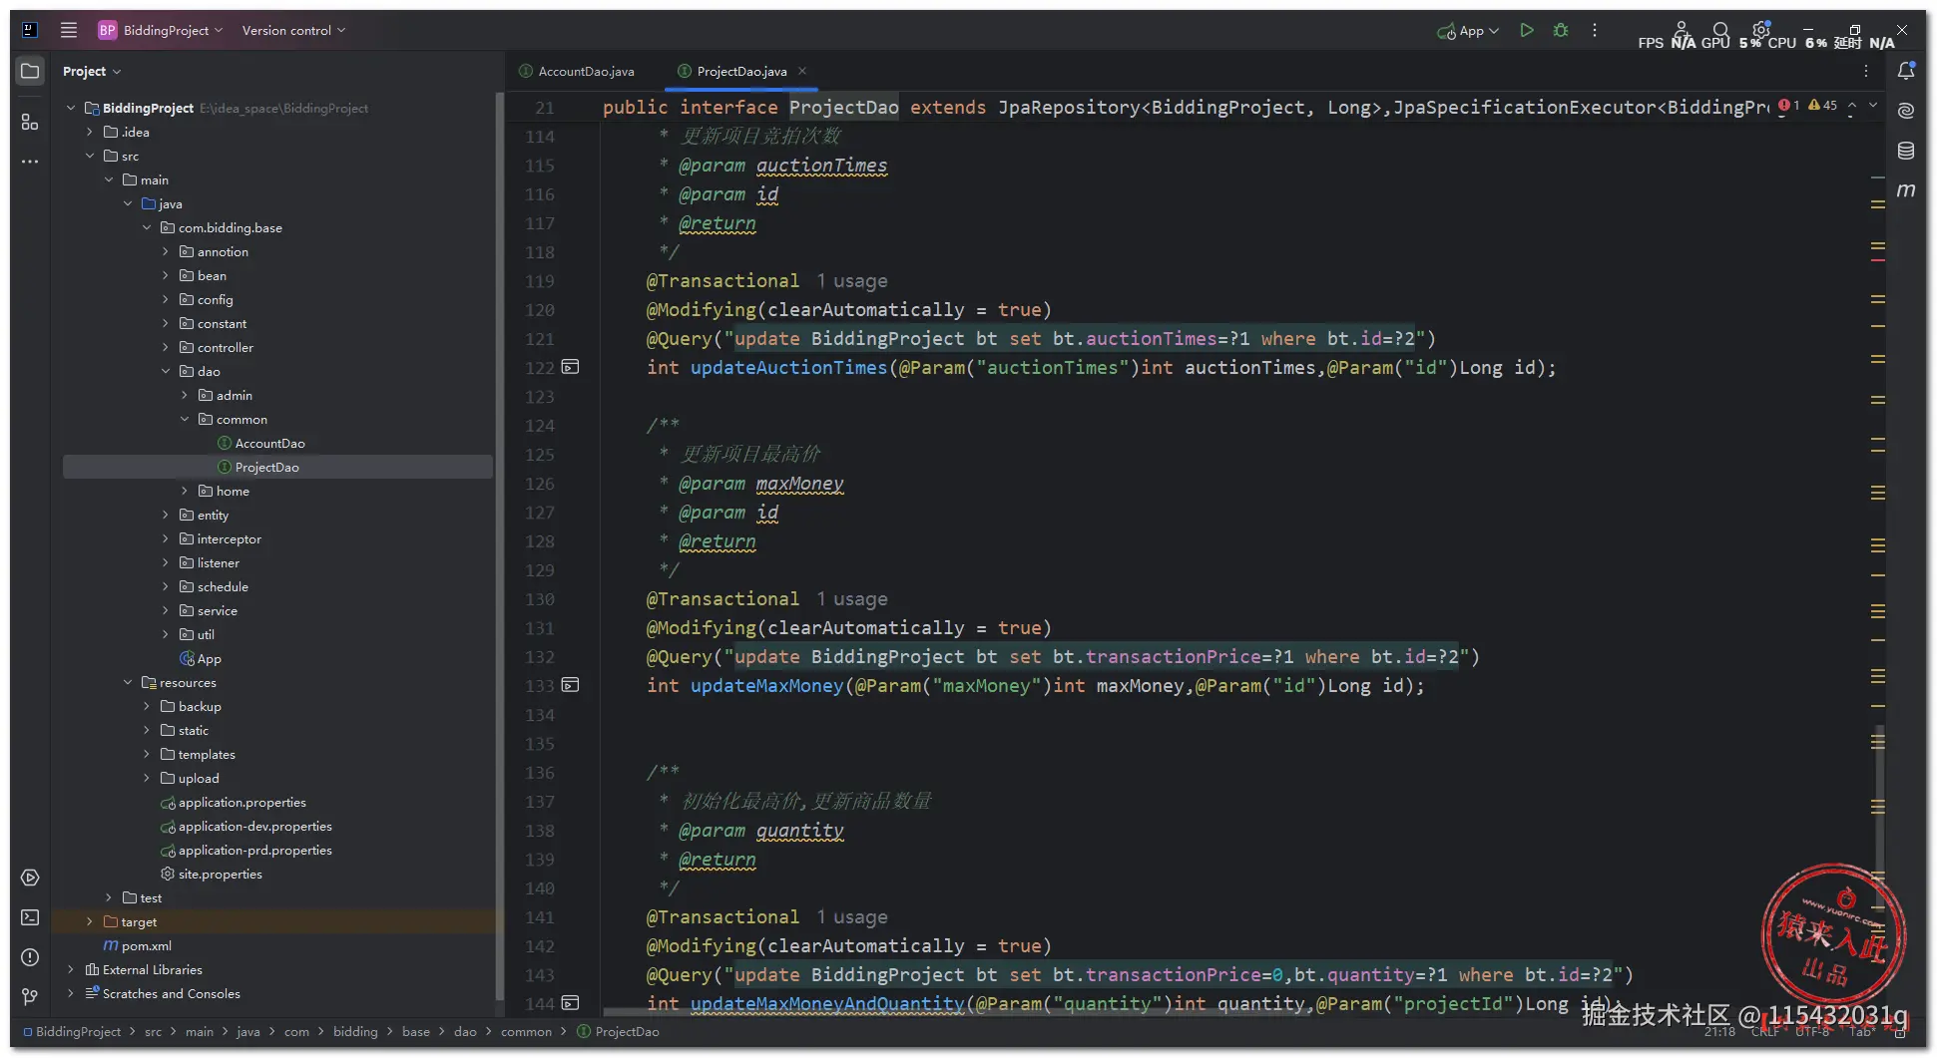Open the App run configuration dropdown
Image resolution: width=1937 pixels, height=1058 pixels.
[1468, 31]
